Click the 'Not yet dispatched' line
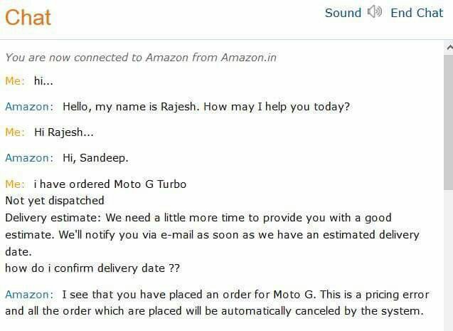The width and height of the screenshot is (453, 331). click(55, 200)
